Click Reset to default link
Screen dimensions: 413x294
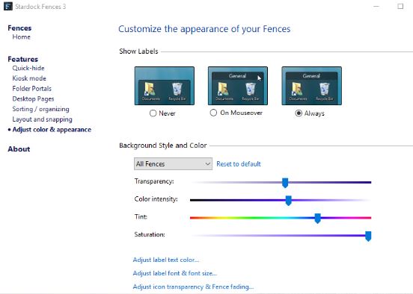239,164
